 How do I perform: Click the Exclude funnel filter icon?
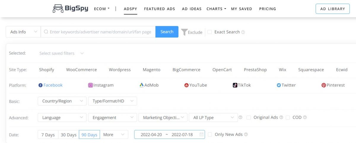coord(184,32)
